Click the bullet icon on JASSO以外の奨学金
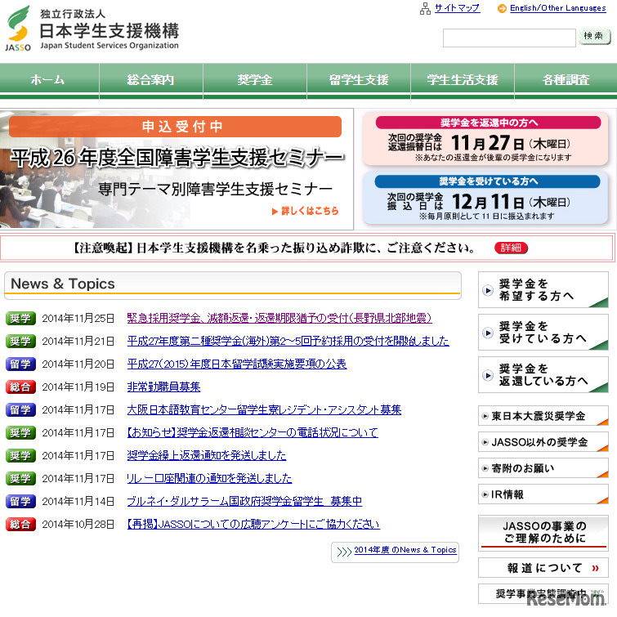617x617 pixels. coord(485,442)
